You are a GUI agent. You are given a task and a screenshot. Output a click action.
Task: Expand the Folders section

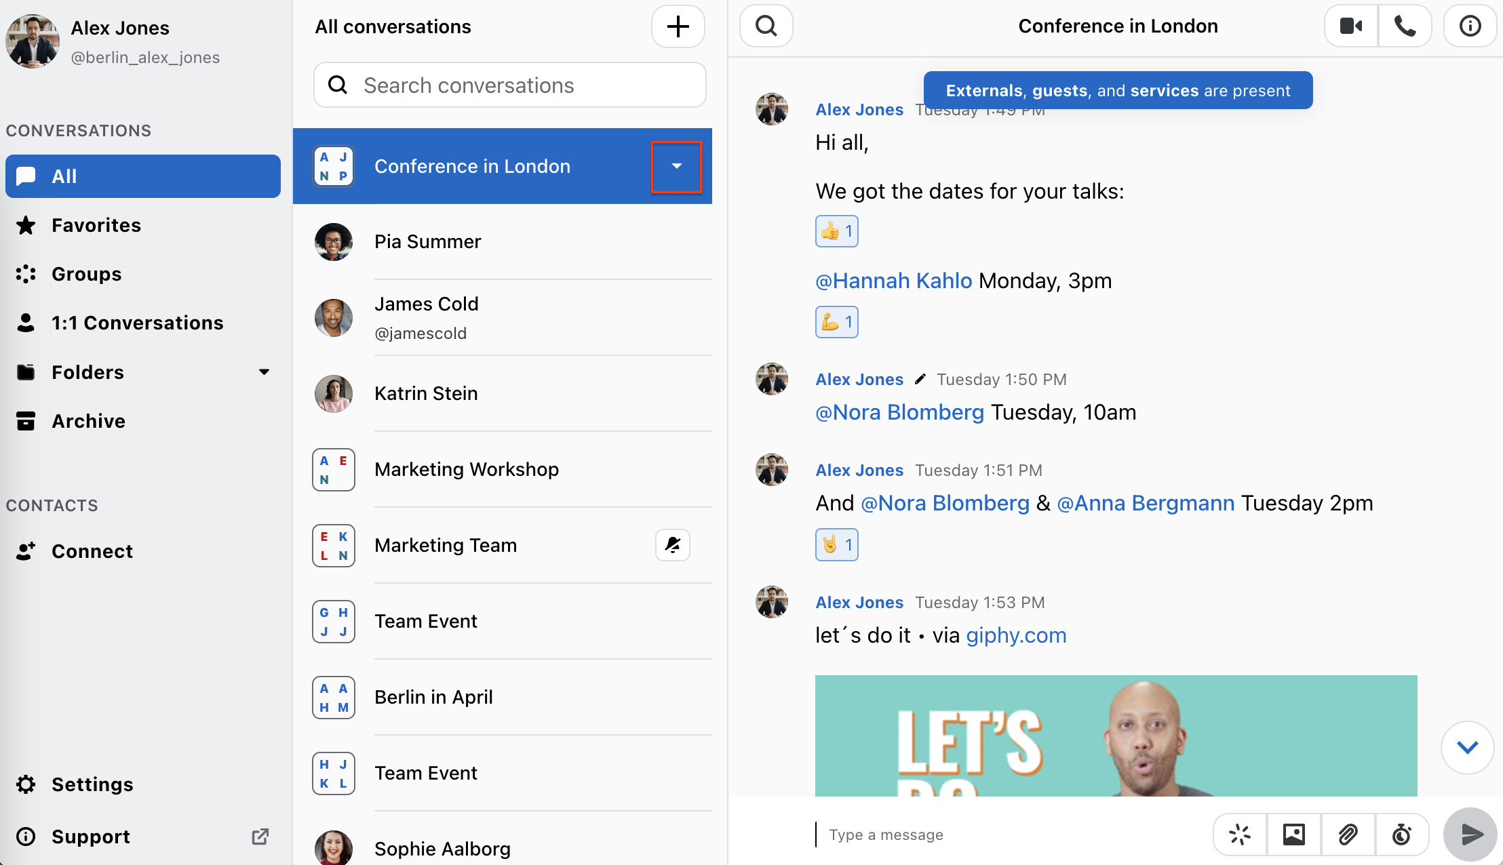pos(265,371)
